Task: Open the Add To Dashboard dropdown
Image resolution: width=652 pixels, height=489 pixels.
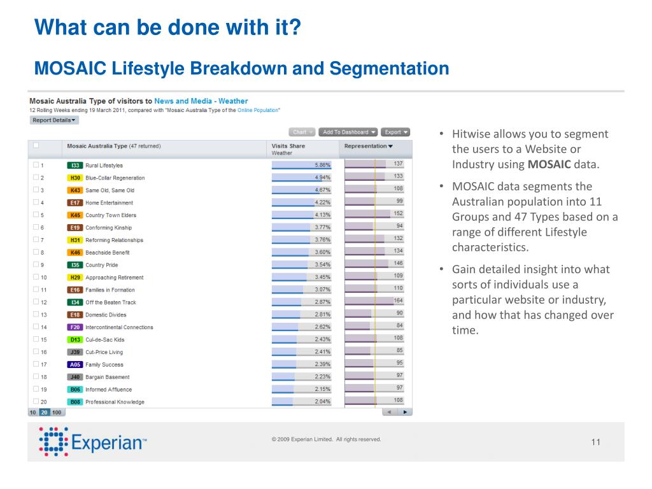Action: click(x=348, y=132)
